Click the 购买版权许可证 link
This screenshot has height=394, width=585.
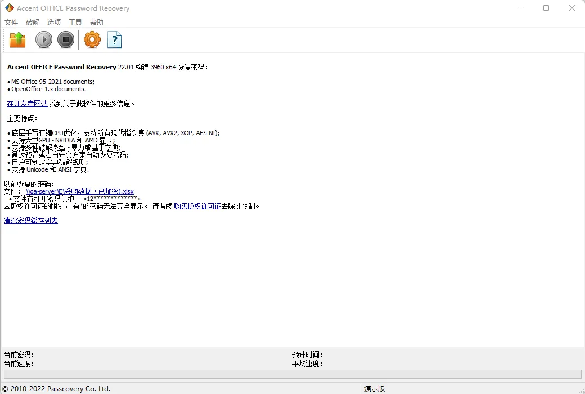click(x=197, y=206)
